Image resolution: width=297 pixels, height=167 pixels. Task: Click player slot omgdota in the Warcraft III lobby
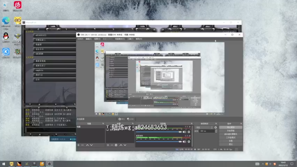55,70
